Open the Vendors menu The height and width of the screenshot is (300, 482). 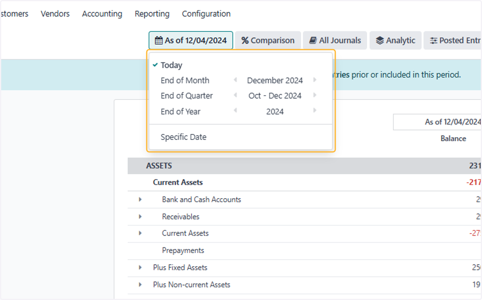pyautogui.click(x=55, y=14)
